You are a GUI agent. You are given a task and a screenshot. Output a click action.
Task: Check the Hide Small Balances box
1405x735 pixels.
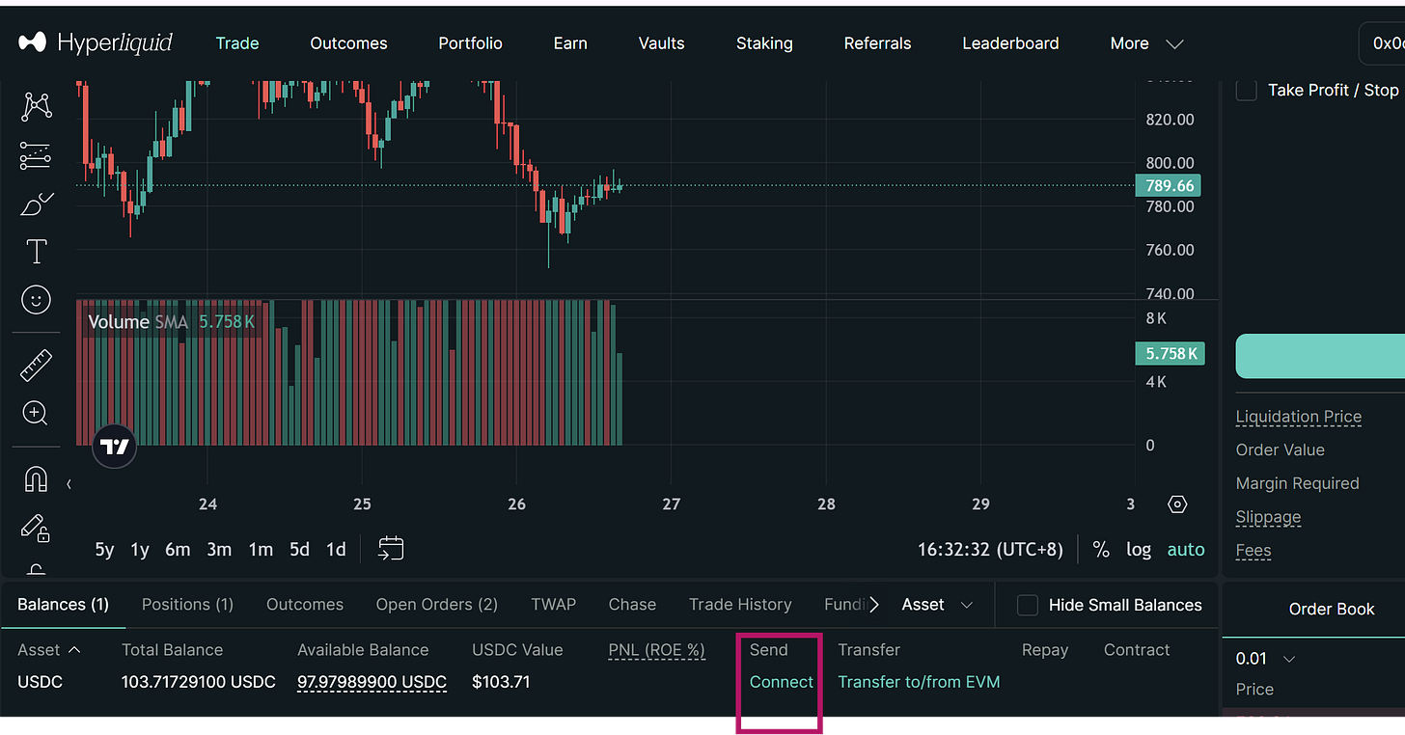pos(1029,605)
